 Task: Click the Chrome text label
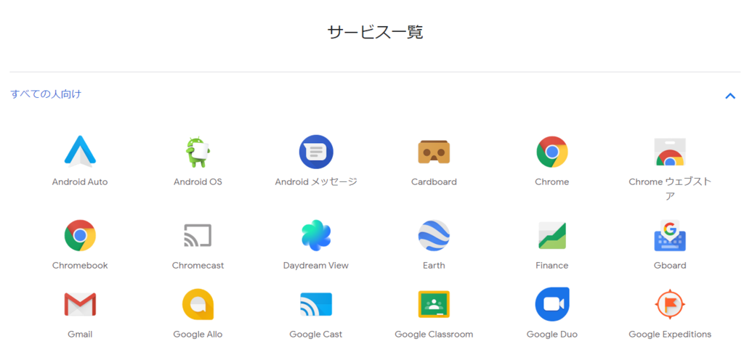click(x=552, y=182)
